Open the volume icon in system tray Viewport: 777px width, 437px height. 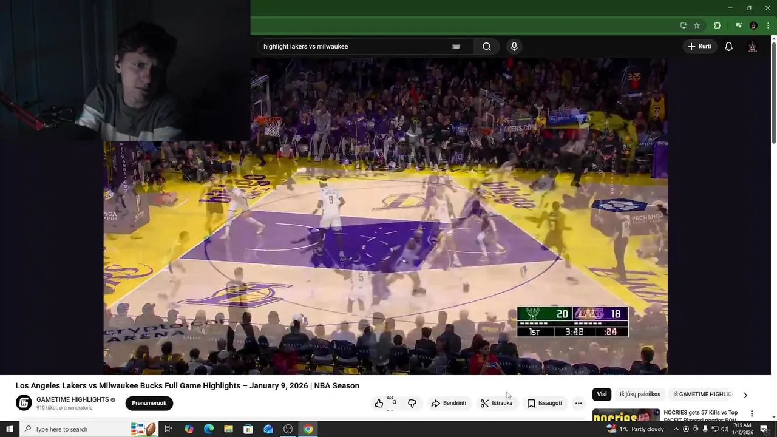pyautogui.click(x=724, y=429)
